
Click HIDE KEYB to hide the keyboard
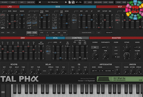(x=31, y=2)
